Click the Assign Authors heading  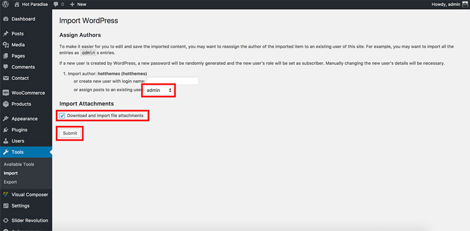tap(80, 35)
